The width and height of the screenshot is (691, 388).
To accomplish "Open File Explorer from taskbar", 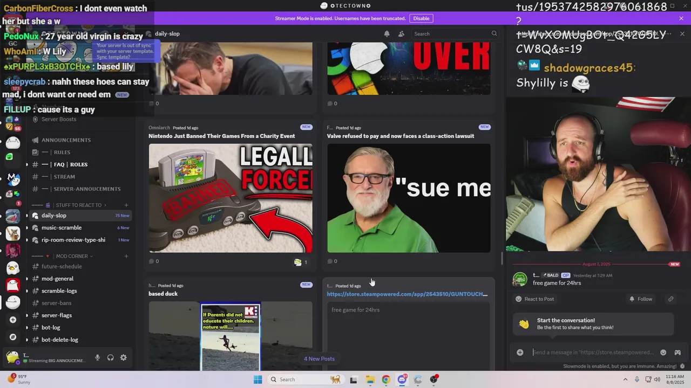I will (x=370, y=379).
